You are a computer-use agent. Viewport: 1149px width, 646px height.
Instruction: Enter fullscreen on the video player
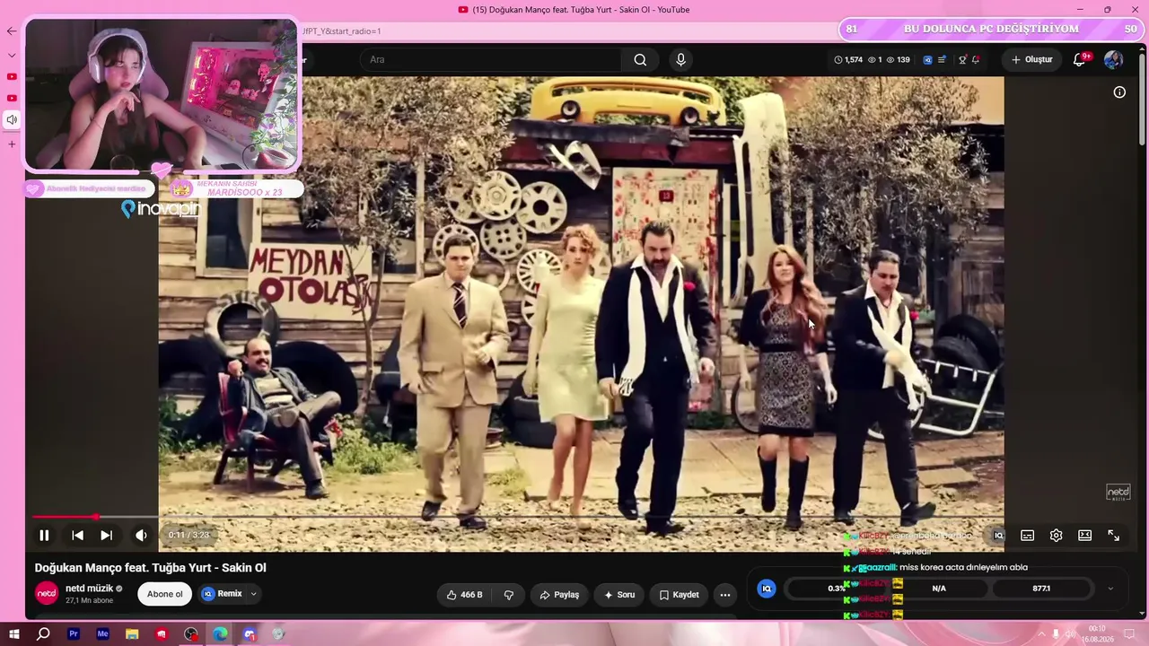(1113, 536)
